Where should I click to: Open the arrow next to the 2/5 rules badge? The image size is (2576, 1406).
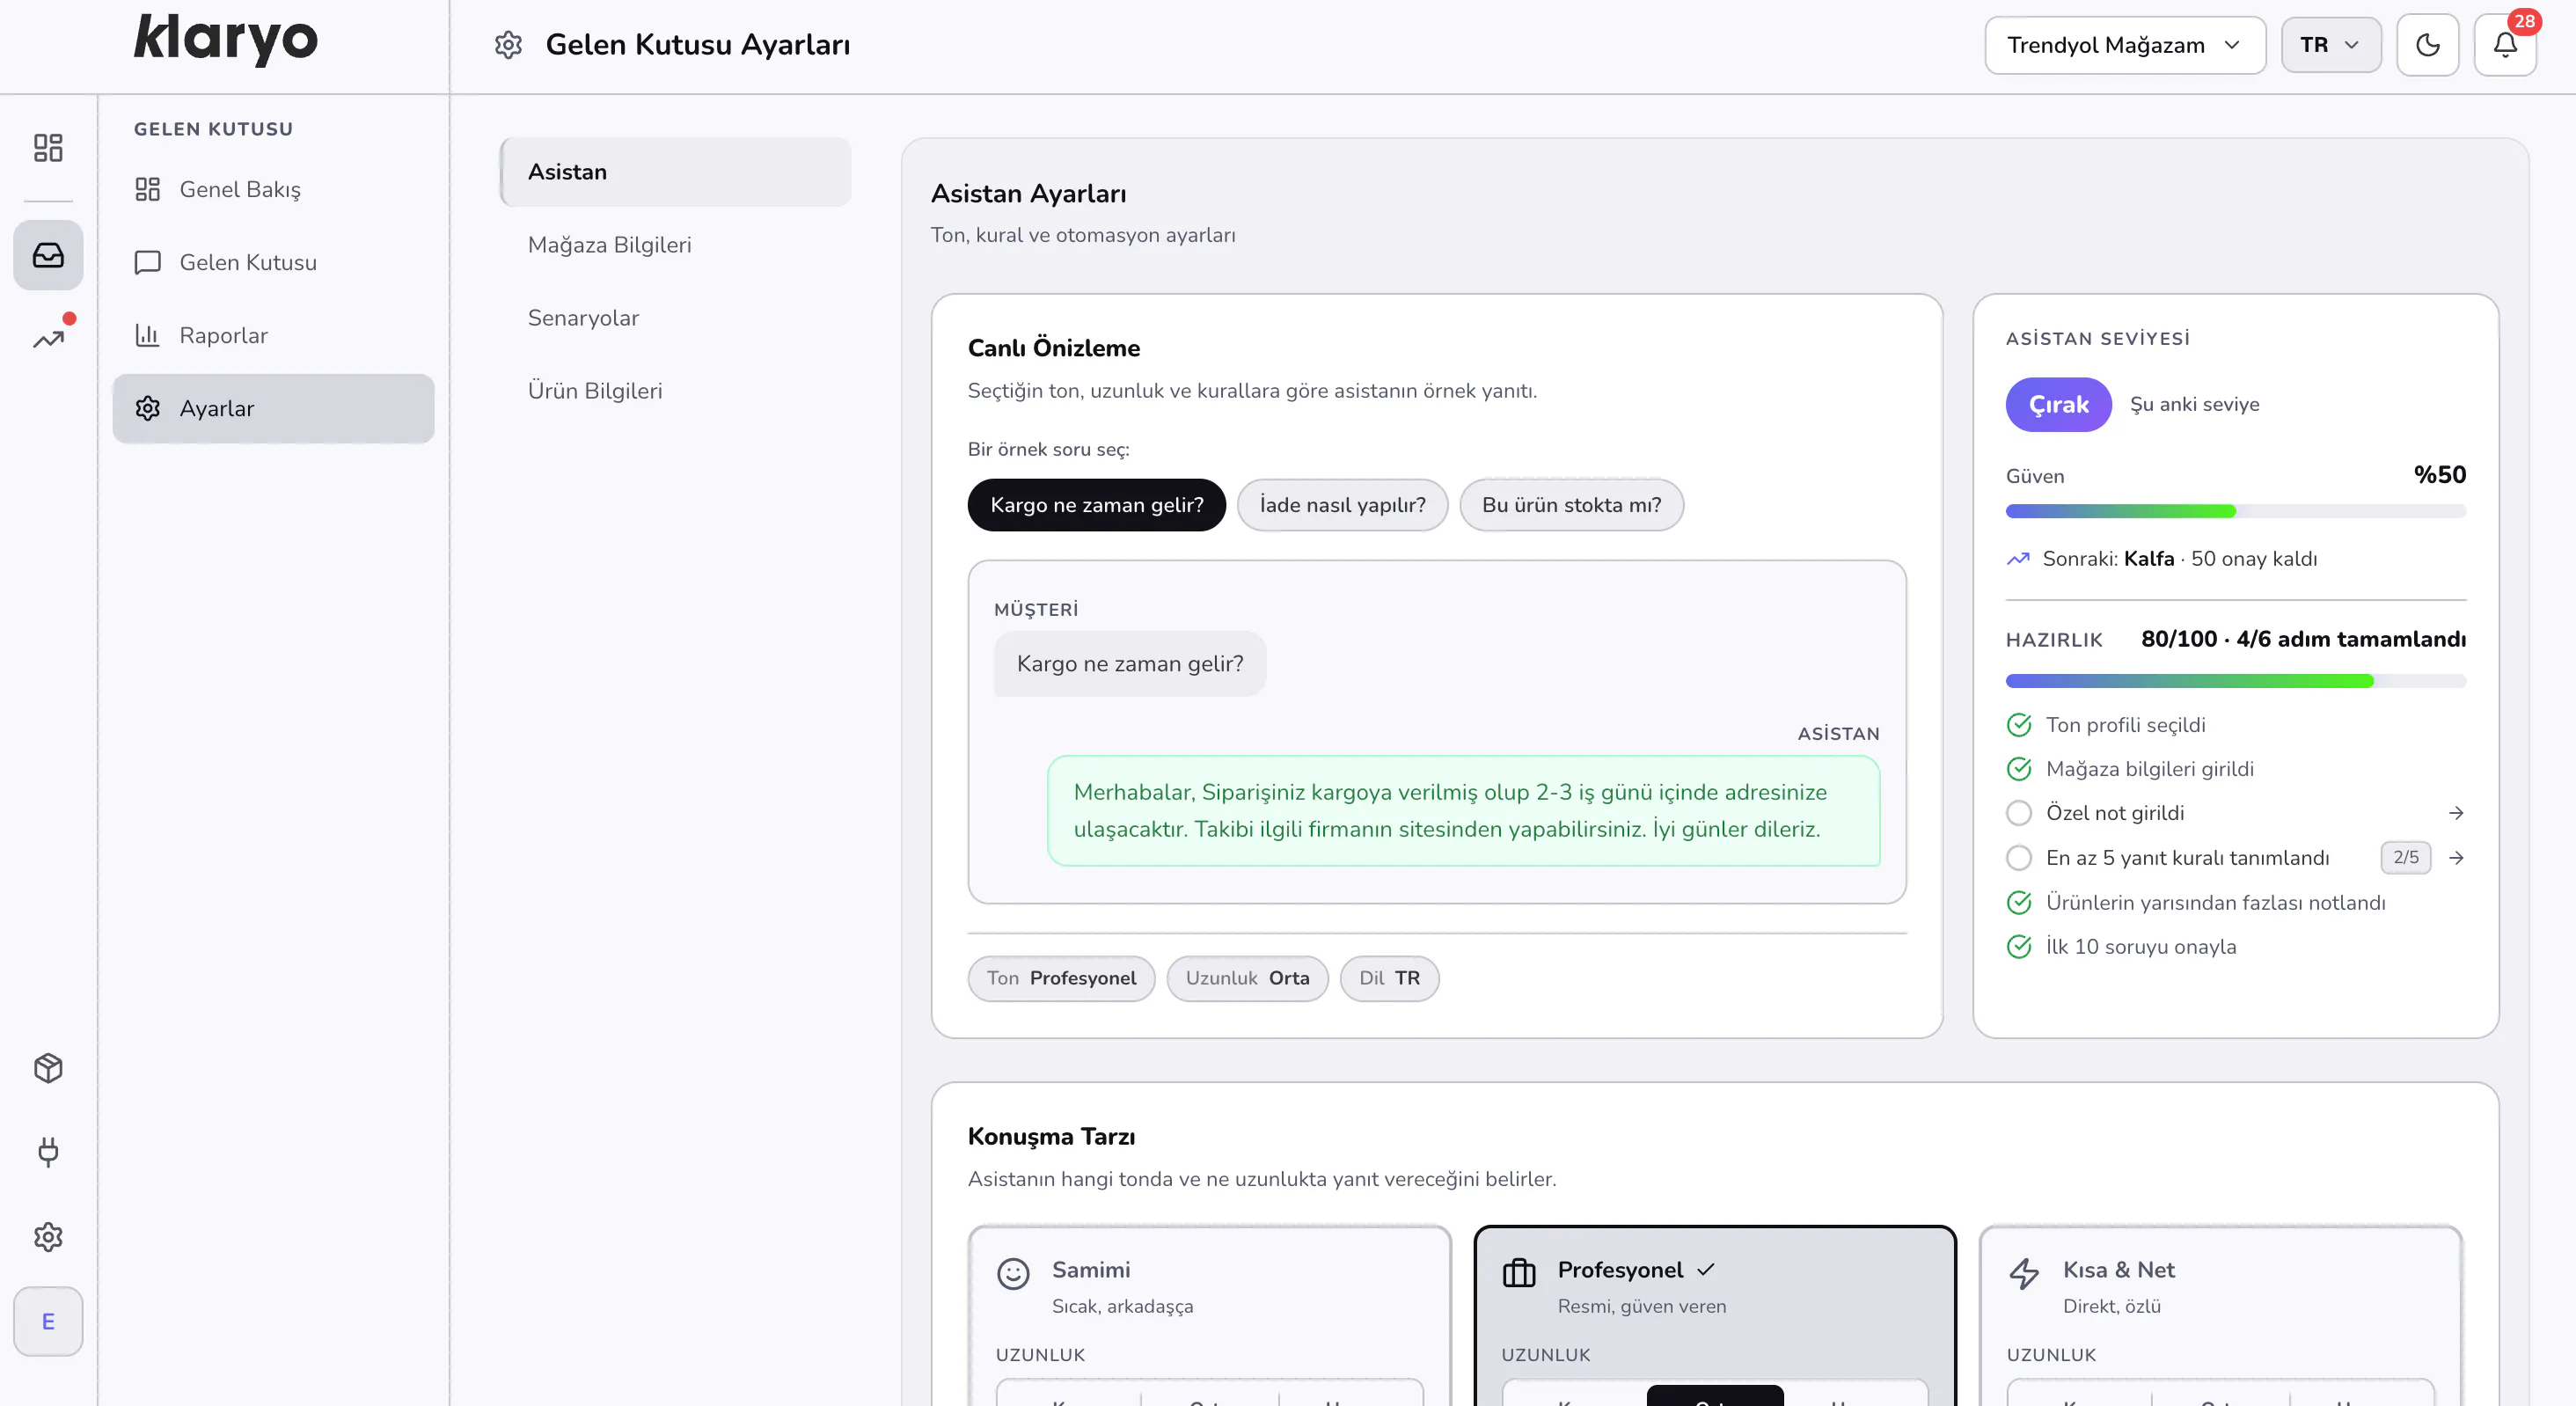[x=2455, y=858]
